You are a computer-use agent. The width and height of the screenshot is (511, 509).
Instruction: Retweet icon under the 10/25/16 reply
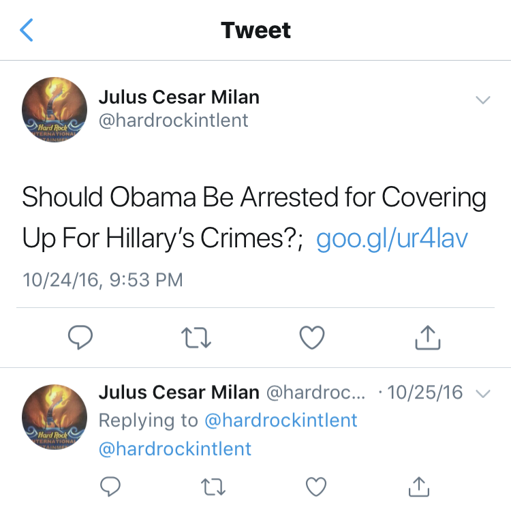(x=213, y=487)
